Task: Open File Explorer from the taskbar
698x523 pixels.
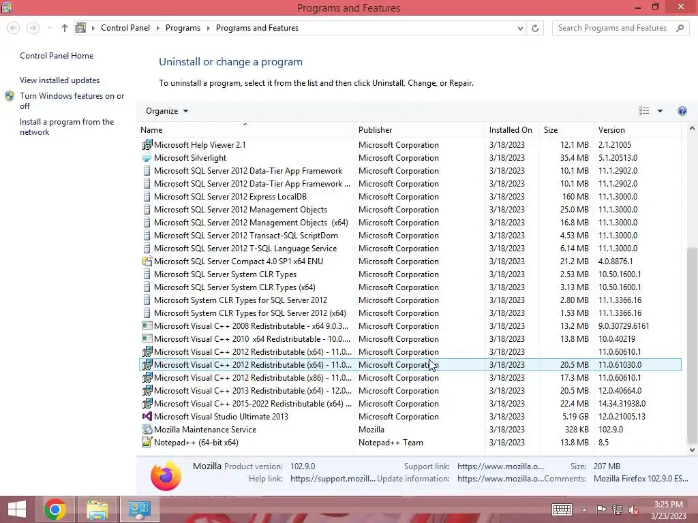Action: [97, 509]
